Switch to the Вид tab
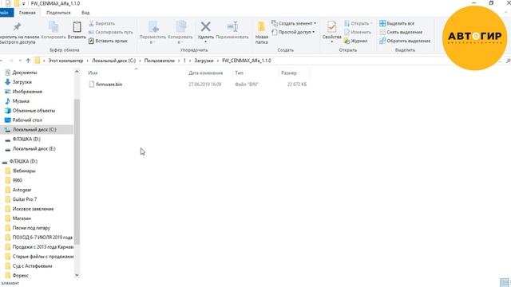Viewport: 511px width, 287px height. (x=85, y=13)
